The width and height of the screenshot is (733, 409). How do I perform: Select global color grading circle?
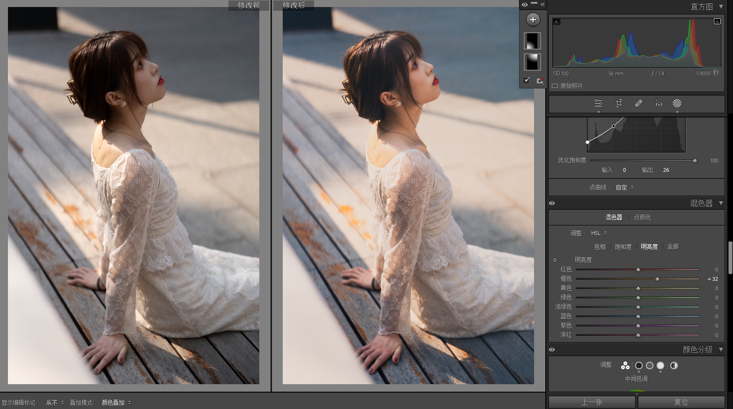click(674, 365)
